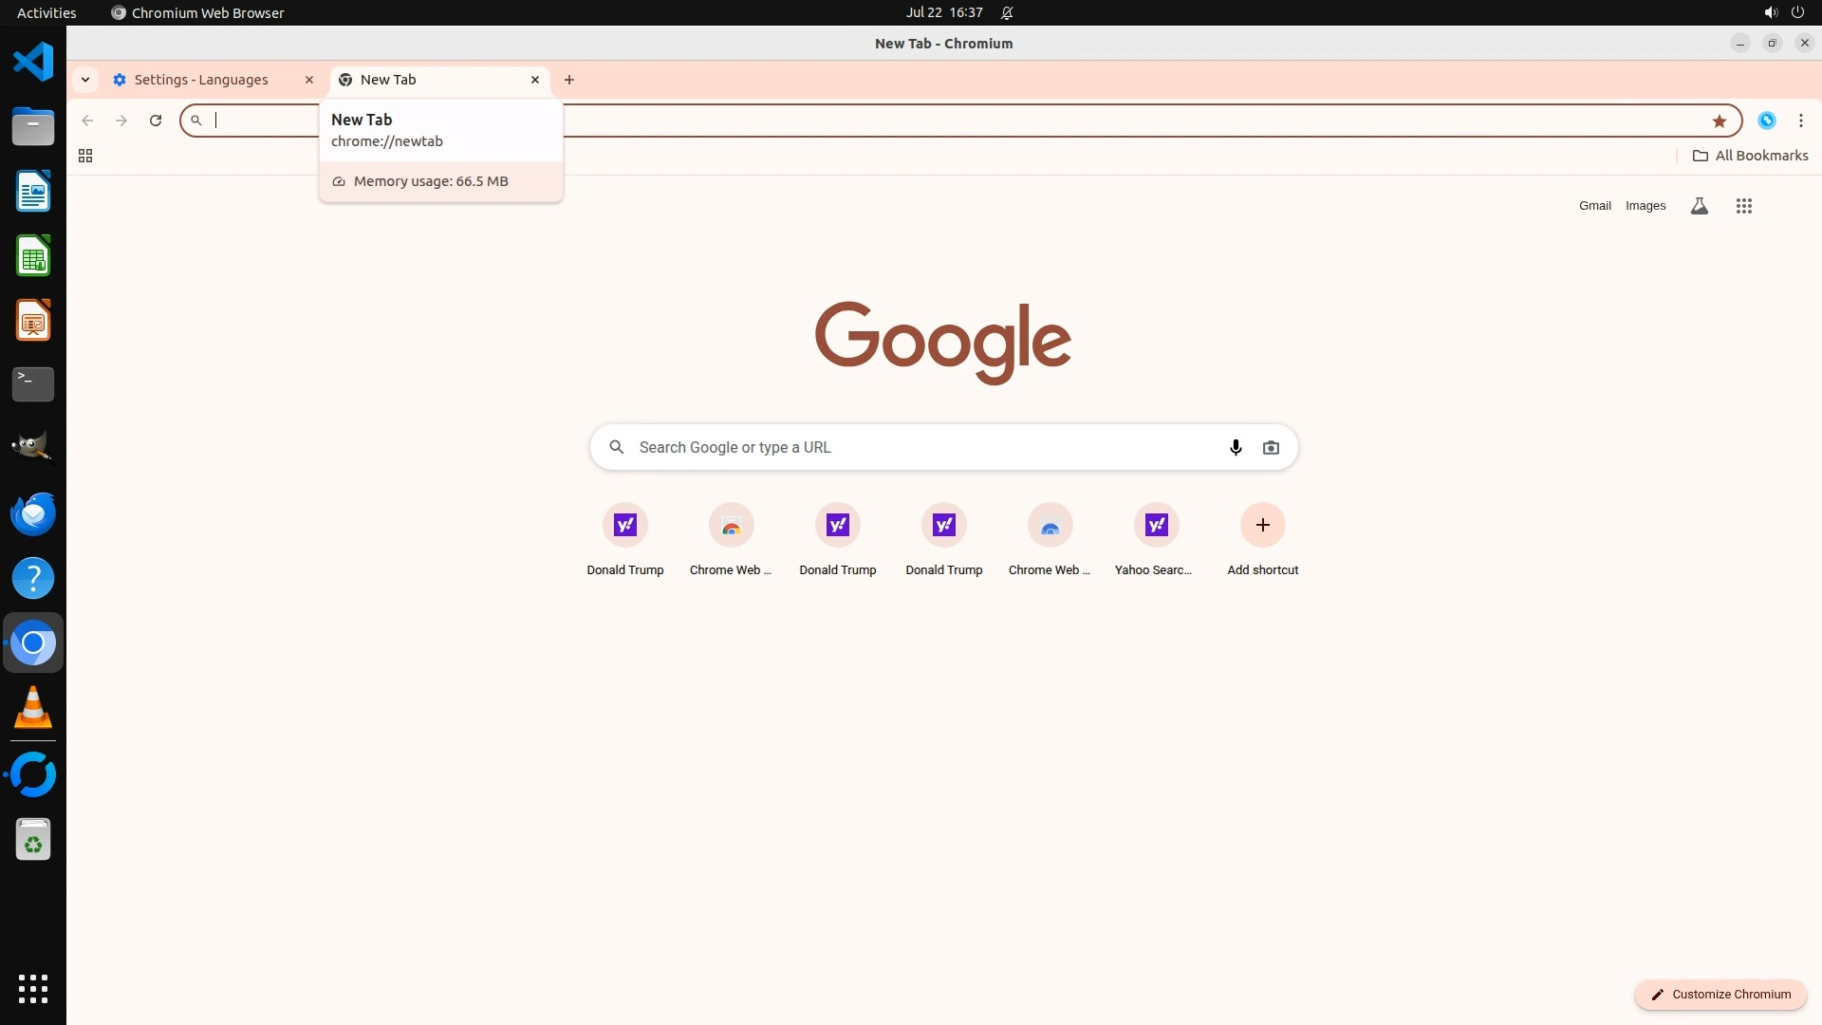Click the Add shortcut tile
The image size is (1822, 1025).
point(1262,525)
